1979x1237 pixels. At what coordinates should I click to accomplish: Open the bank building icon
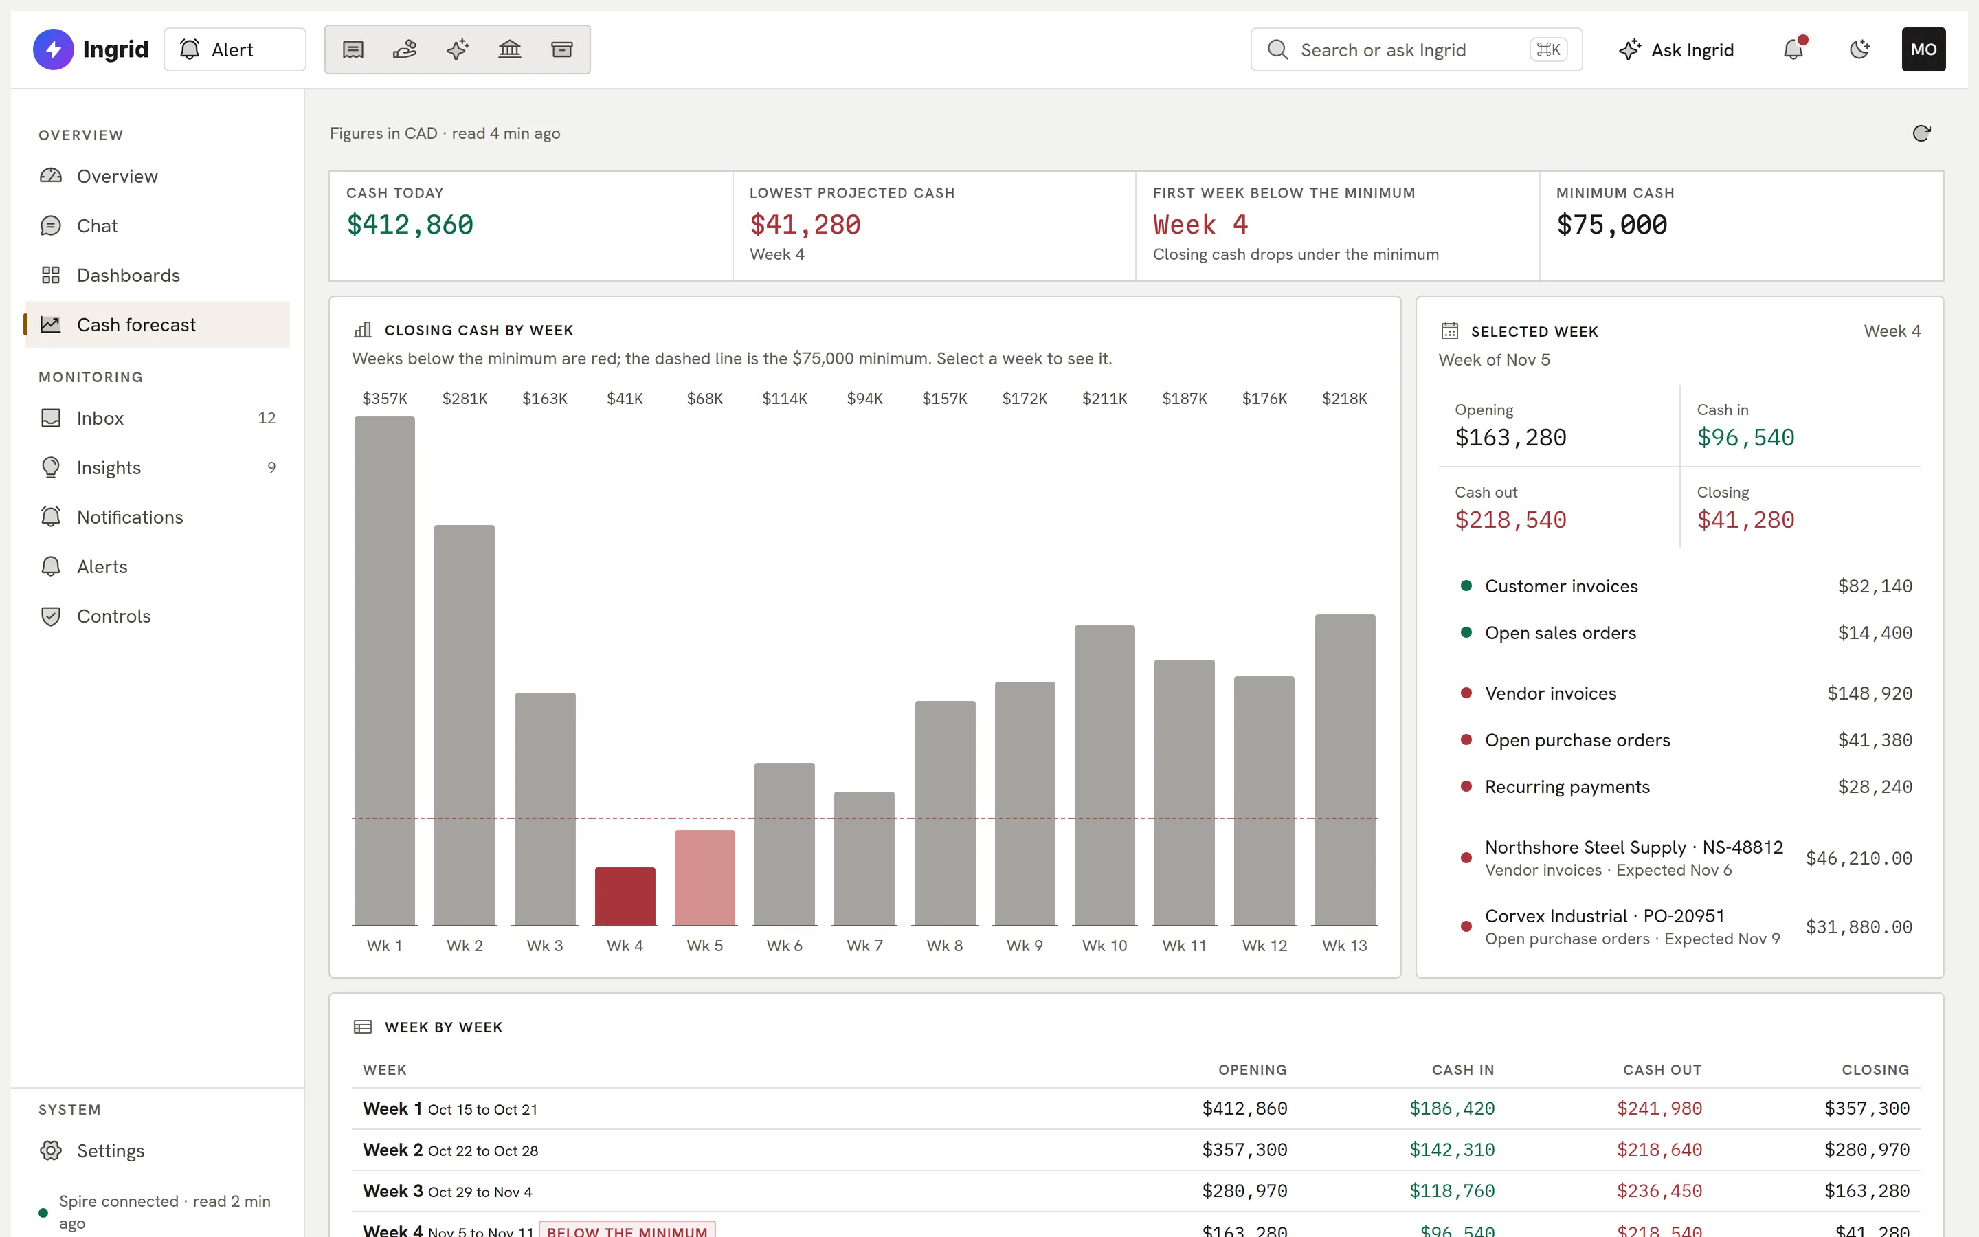[x=509, y=50]
